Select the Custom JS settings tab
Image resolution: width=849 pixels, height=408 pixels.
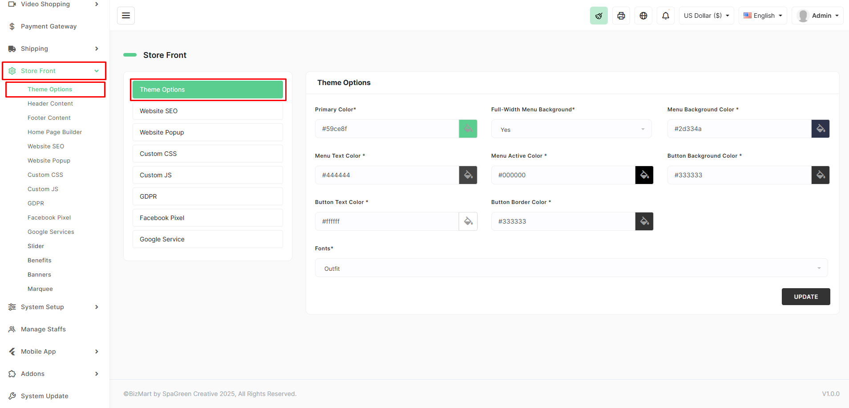coord(207,175)
